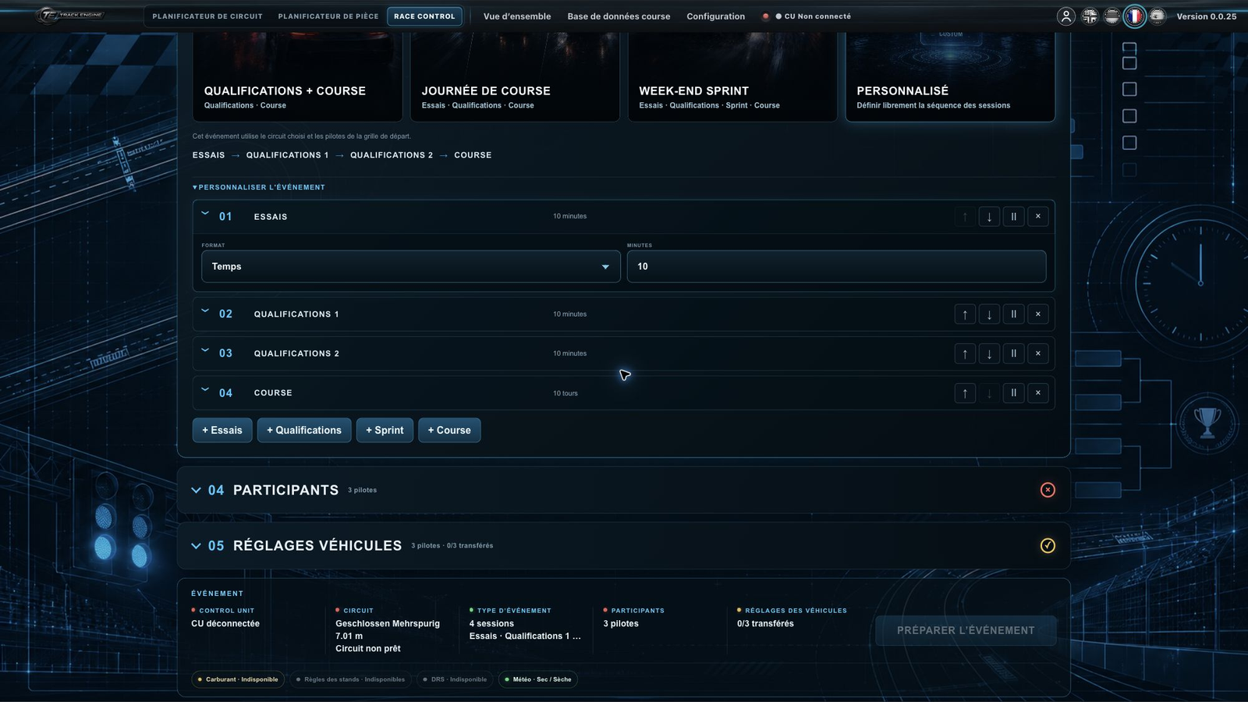The height and width of the screenshot is (702, 1248).
Task: Collapse the 01 Essais session chevron
Action: 205,213
